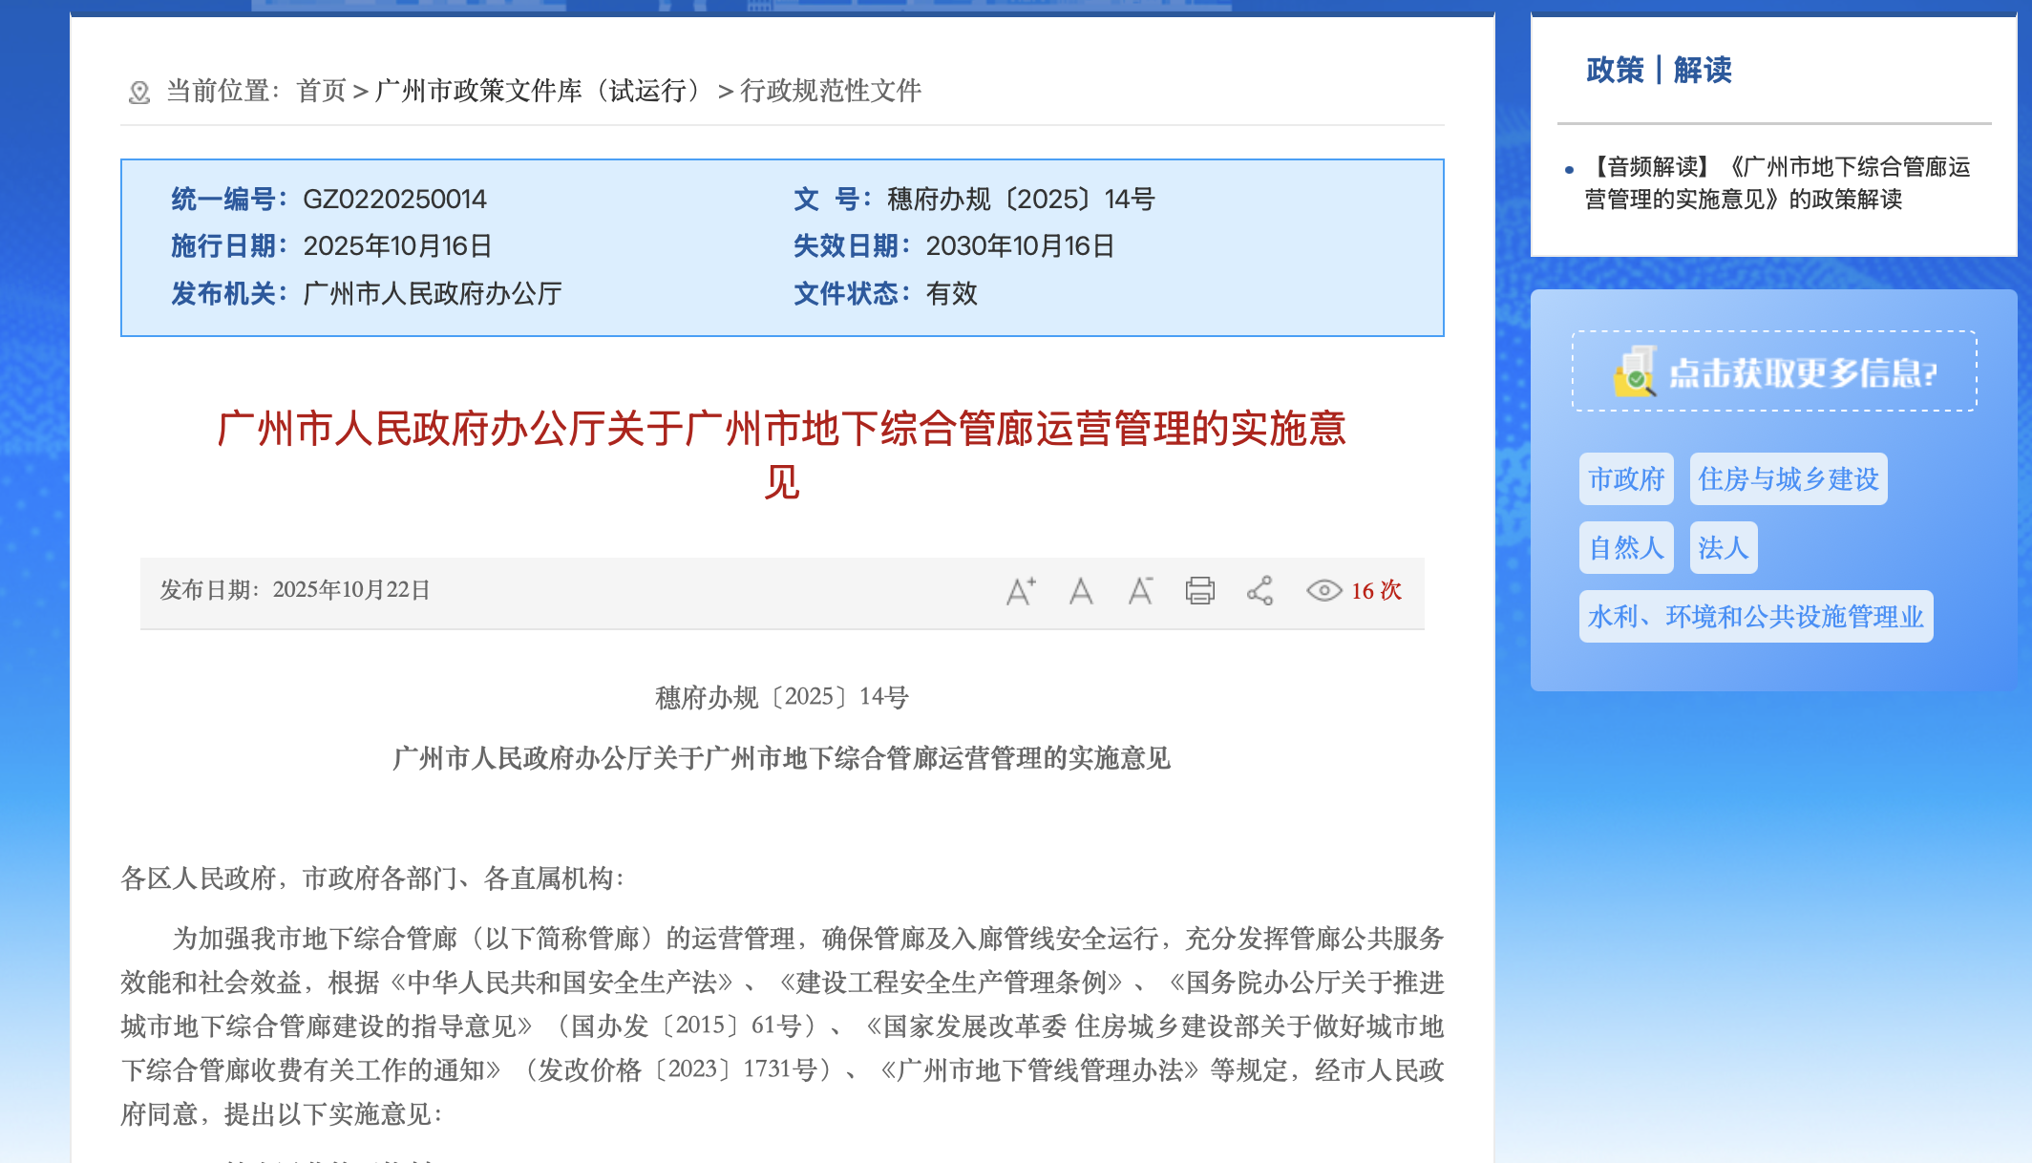Click the location pin icon in breadcrumb
The width and height of the screenshot is (2032, 1163).
tap(139, 93)
